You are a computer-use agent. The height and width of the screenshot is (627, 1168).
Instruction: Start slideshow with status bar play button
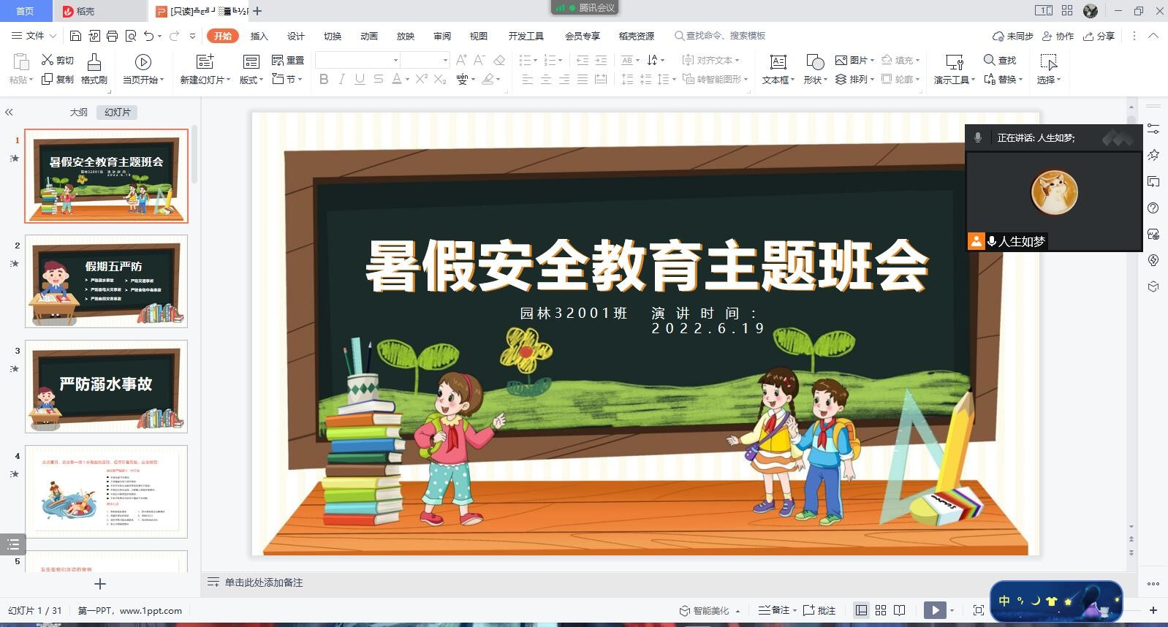[x=935, y=610]
